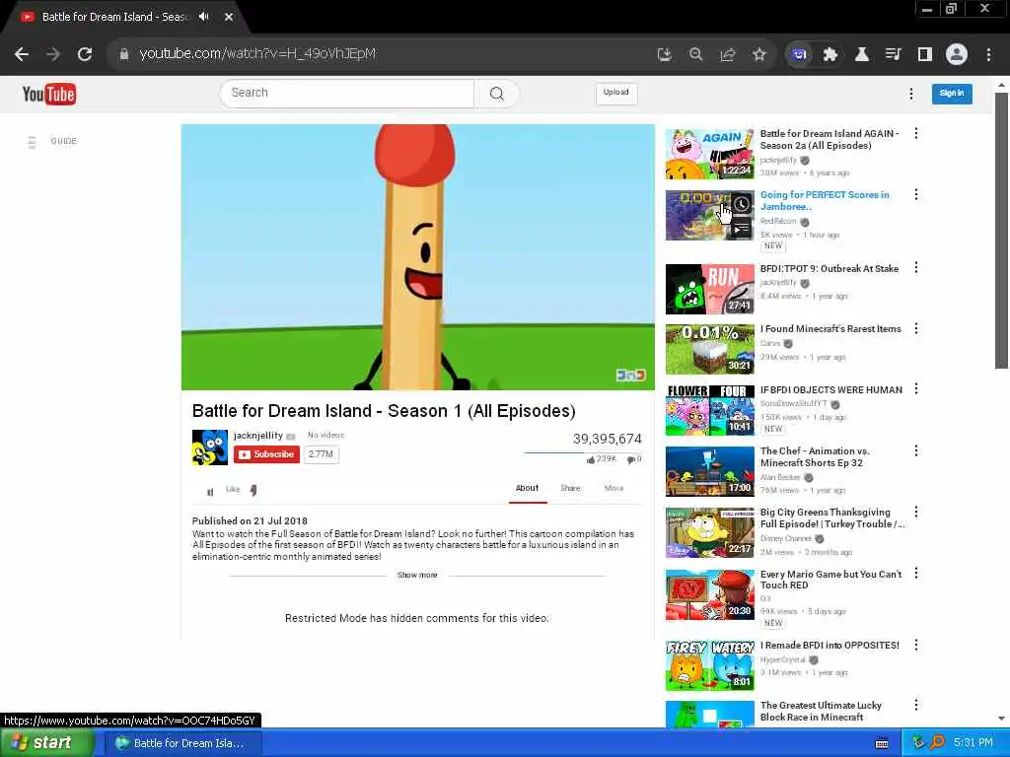
Task: Click the magnifier system tray icon
Action: click(x=937, y=743)
